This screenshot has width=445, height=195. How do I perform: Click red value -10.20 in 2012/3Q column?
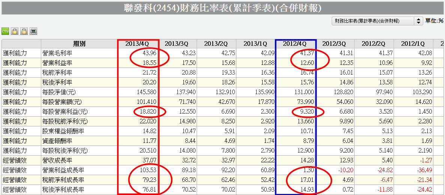(345, 170)
